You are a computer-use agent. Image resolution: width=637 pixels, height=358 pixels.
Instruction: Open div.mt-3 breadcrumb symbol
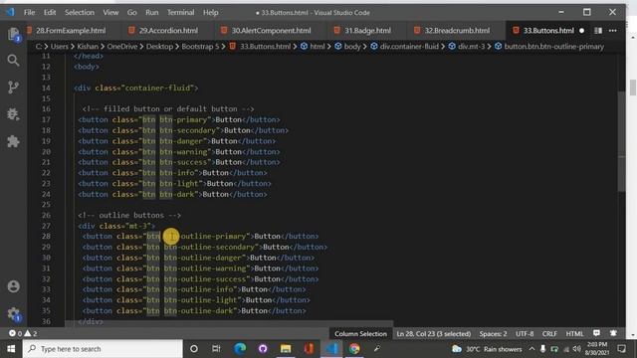tap(467, 47)
